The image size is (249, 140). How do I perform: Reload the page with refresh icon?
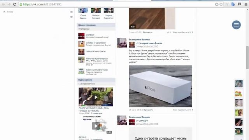(x=14, y=4)
